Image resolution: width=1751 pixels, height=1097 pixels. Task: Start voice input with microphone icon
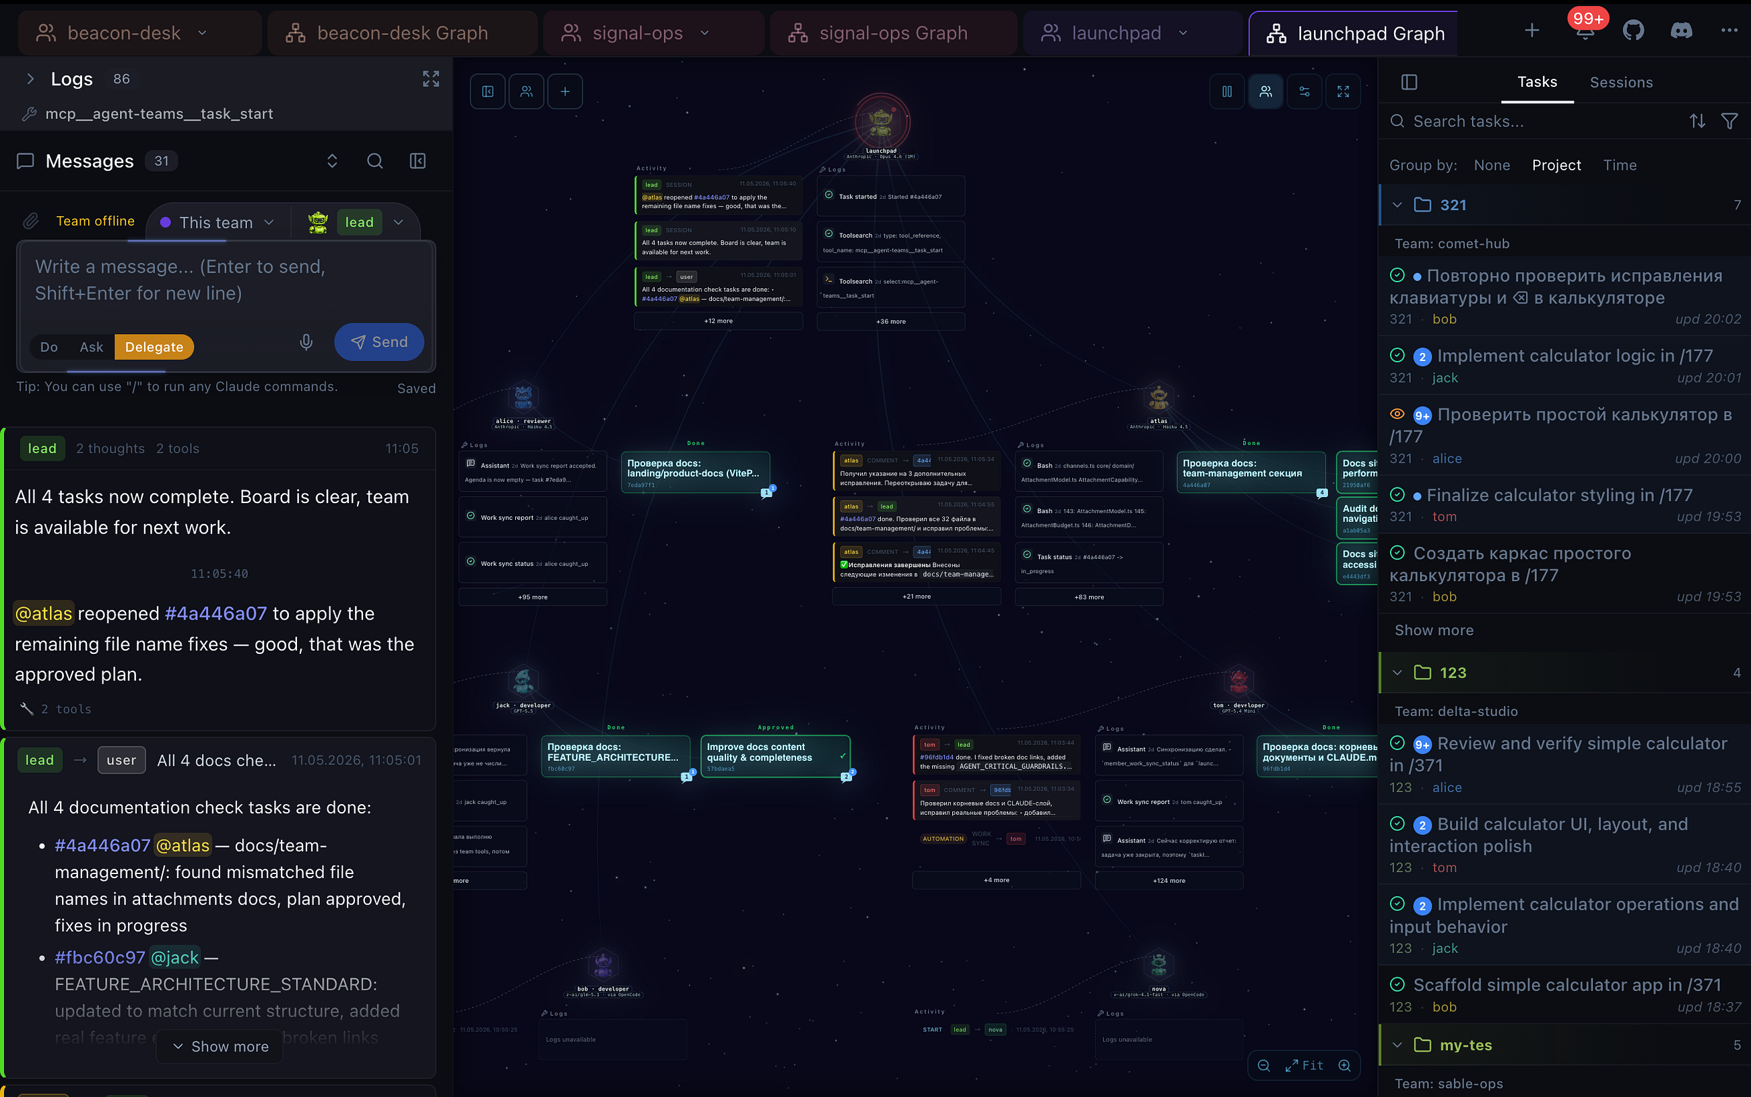(306, 343)
